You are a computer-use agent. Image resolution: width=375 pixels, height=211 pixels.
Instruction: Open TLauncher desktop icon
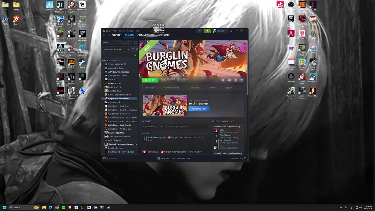pyautogui.click(x=60, y=35)
